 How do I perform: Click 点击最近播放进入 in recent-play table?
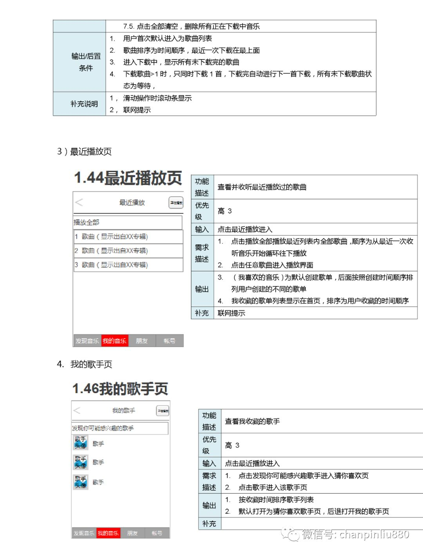[x=245, y=229]
